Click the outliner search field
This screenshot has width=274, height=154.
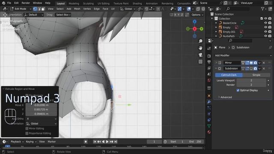(x=238, y=9)
